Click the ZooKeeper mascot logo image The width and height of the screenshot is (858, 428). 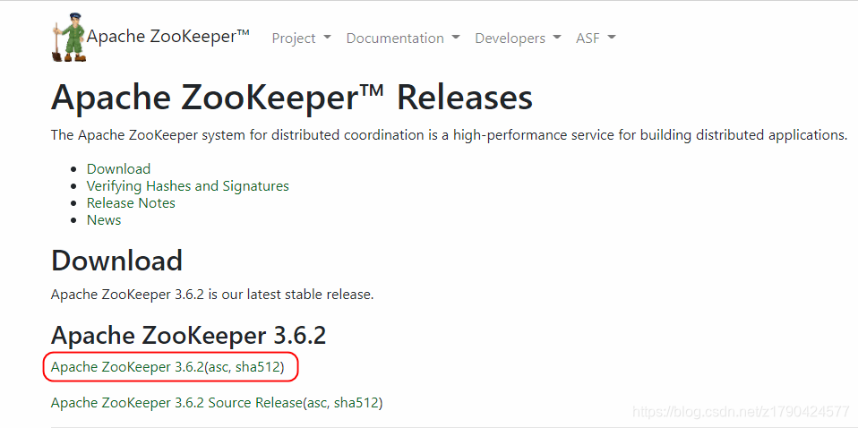pos(69,38)
